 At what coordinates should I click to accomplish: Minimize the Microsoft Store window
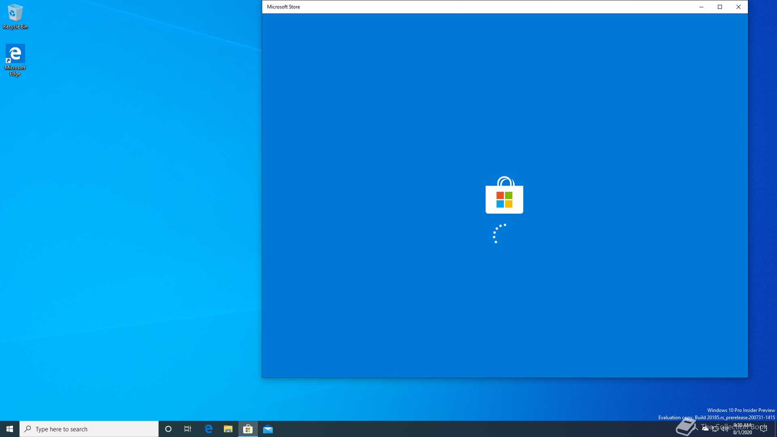pos(701,7)
